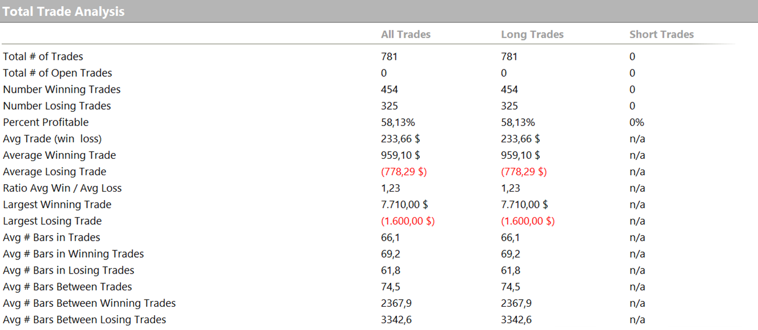Click the Percent Profitable row label
The image size is (758, 330).
[x=46, y=122]
